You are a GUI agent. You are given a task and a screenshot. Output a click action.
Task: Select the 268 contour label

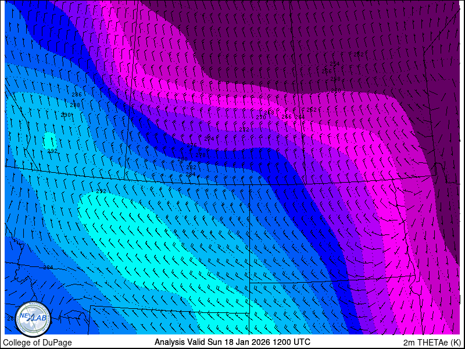[269, 113]
